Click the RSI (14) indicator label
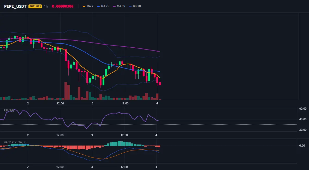Image resolution: width=309 pixels, height=170 pixels. coord(9,110)
